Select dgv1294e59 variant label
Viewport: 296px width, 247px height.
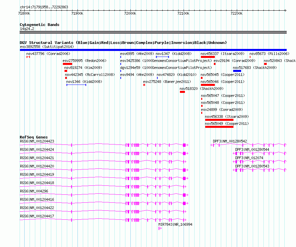coord(166,68)
